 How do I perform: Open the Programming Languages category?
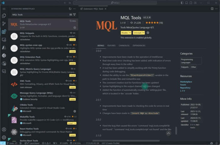(191, 61)
